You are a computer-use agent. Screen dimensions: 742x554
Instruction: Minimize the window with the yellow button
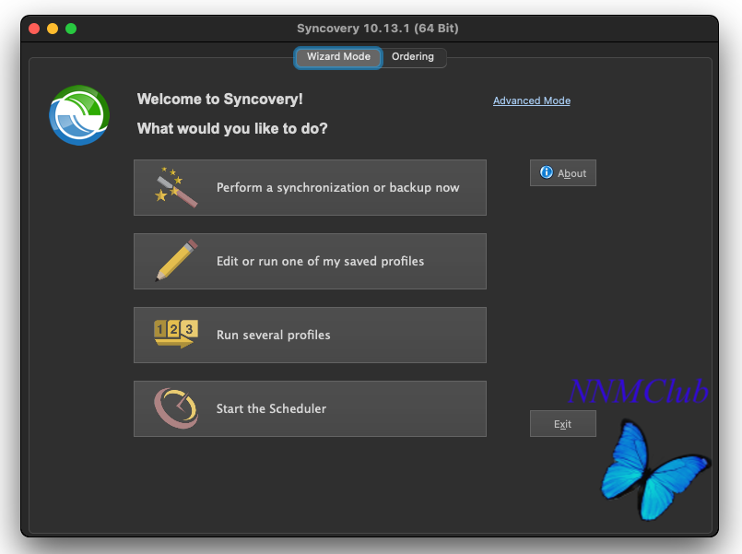point(53,29)
